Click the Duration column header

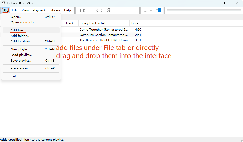136,23
